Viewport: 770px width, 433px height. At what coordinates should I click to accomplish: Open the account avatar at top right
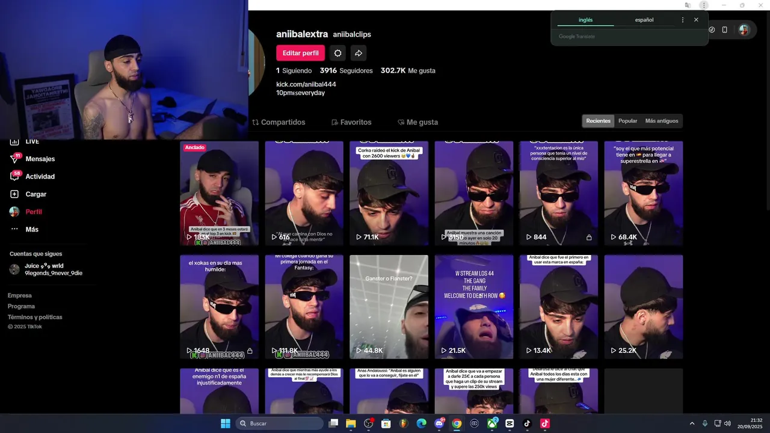(x=744, y=29)
